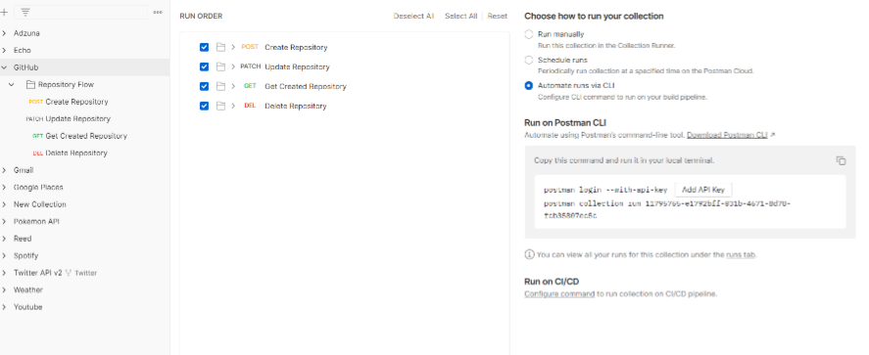The width and height of the screenshot is (869, 355).
Task: Open PATCH Update Repository request in sidebar
Action: (69, 119)
